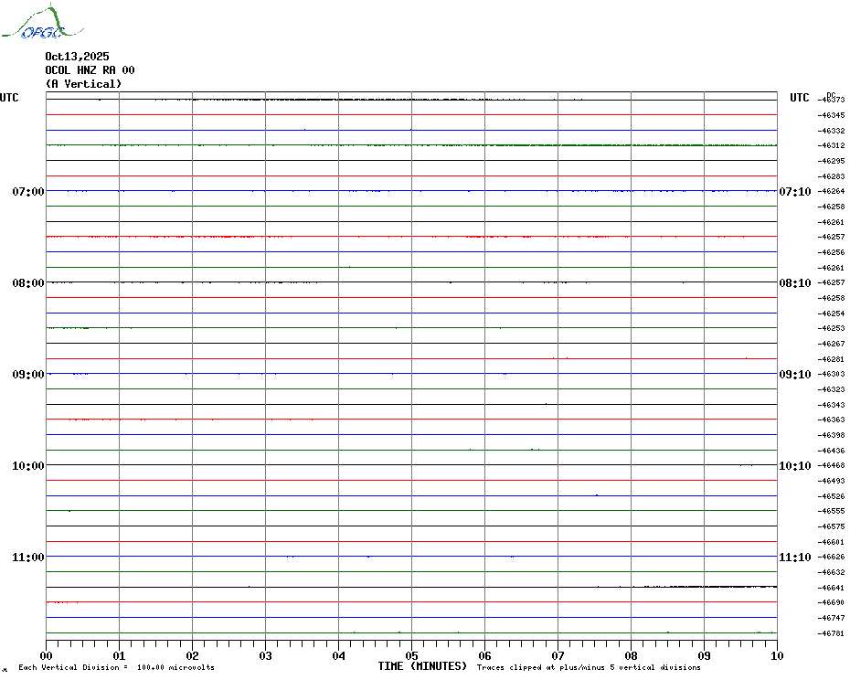Viewport: 850px width, 680px height.
Task: Click the 05 minute tick label
Action: 411,655
